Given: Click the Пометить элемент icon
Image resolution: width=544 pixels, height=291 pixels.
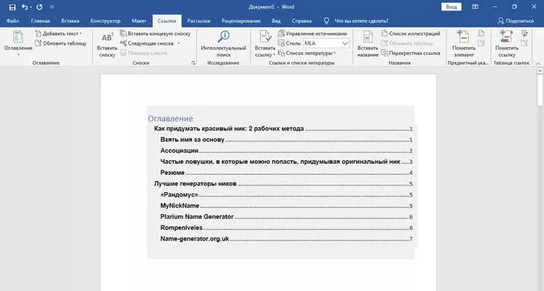Looking at the screenshot, I should pos(464,37).
